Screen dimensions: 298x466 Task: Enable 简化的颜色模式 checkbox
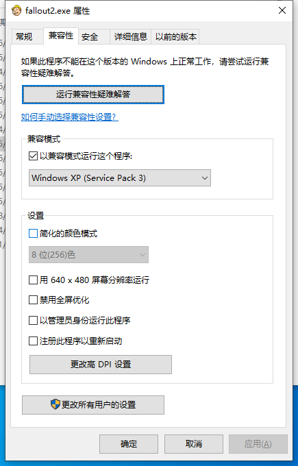tap(33, 233)
